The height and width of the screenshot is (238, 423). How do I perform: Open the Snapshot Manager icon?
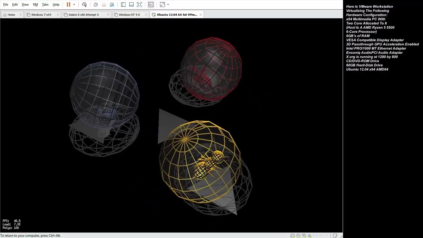coord(112,5)
